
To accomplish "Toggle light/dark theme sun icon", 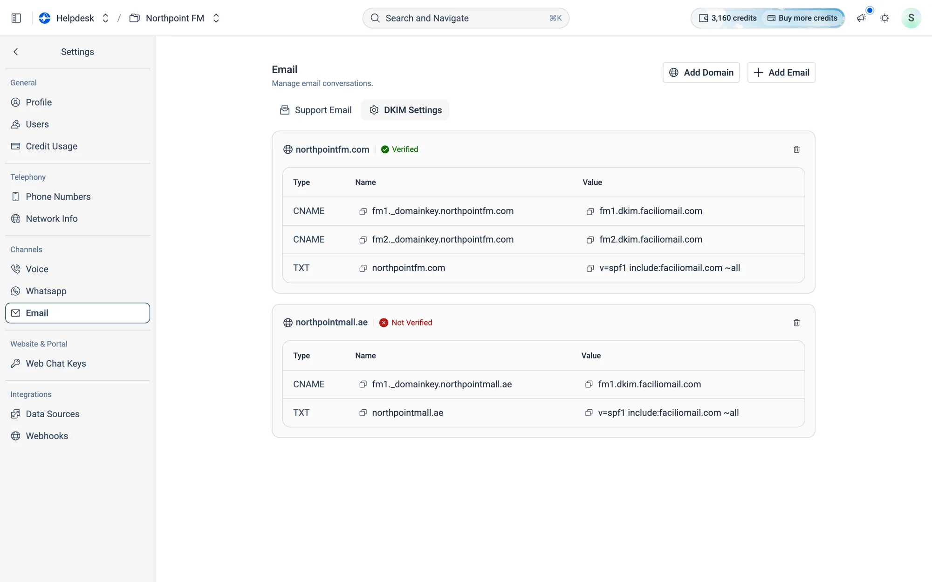I will tap(884, 18).
